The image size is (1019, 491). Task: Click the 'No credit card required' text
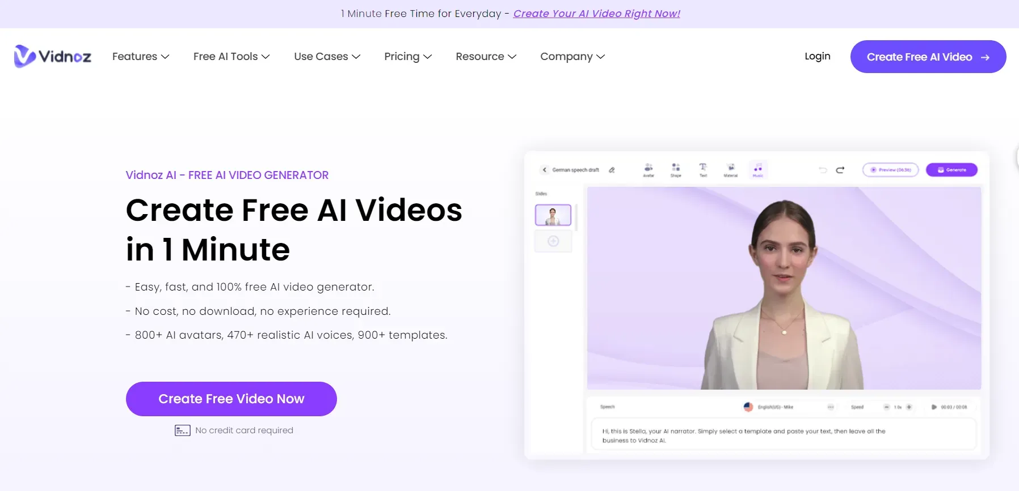tap(245, 430)
